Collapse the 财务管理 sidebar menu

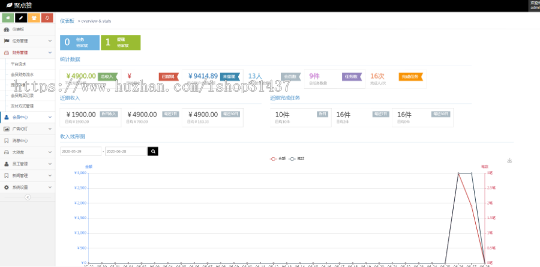(x=28, y=52)
